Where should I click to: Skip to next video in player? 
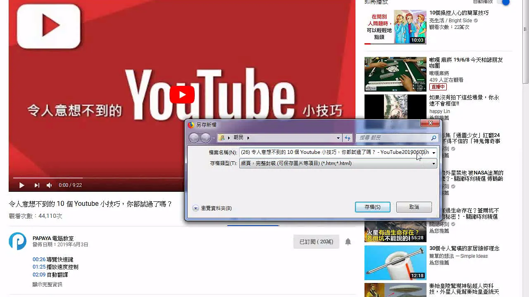pos(36,185)
